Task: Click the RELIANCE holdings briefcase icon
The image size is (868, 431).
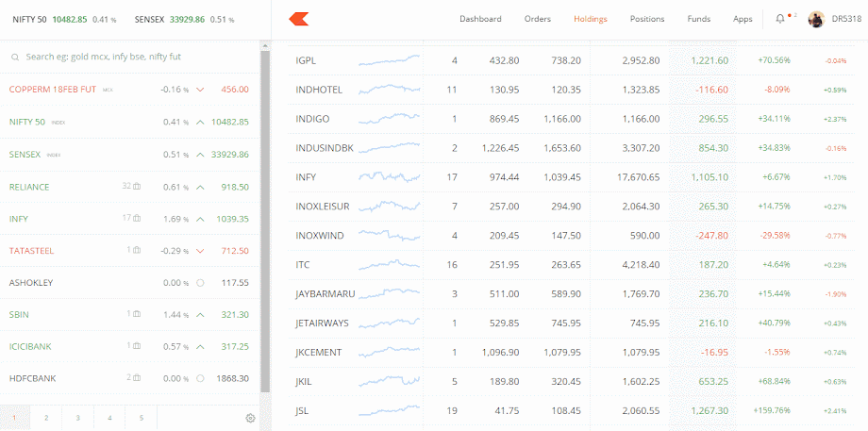Action: tap(137, 187)
